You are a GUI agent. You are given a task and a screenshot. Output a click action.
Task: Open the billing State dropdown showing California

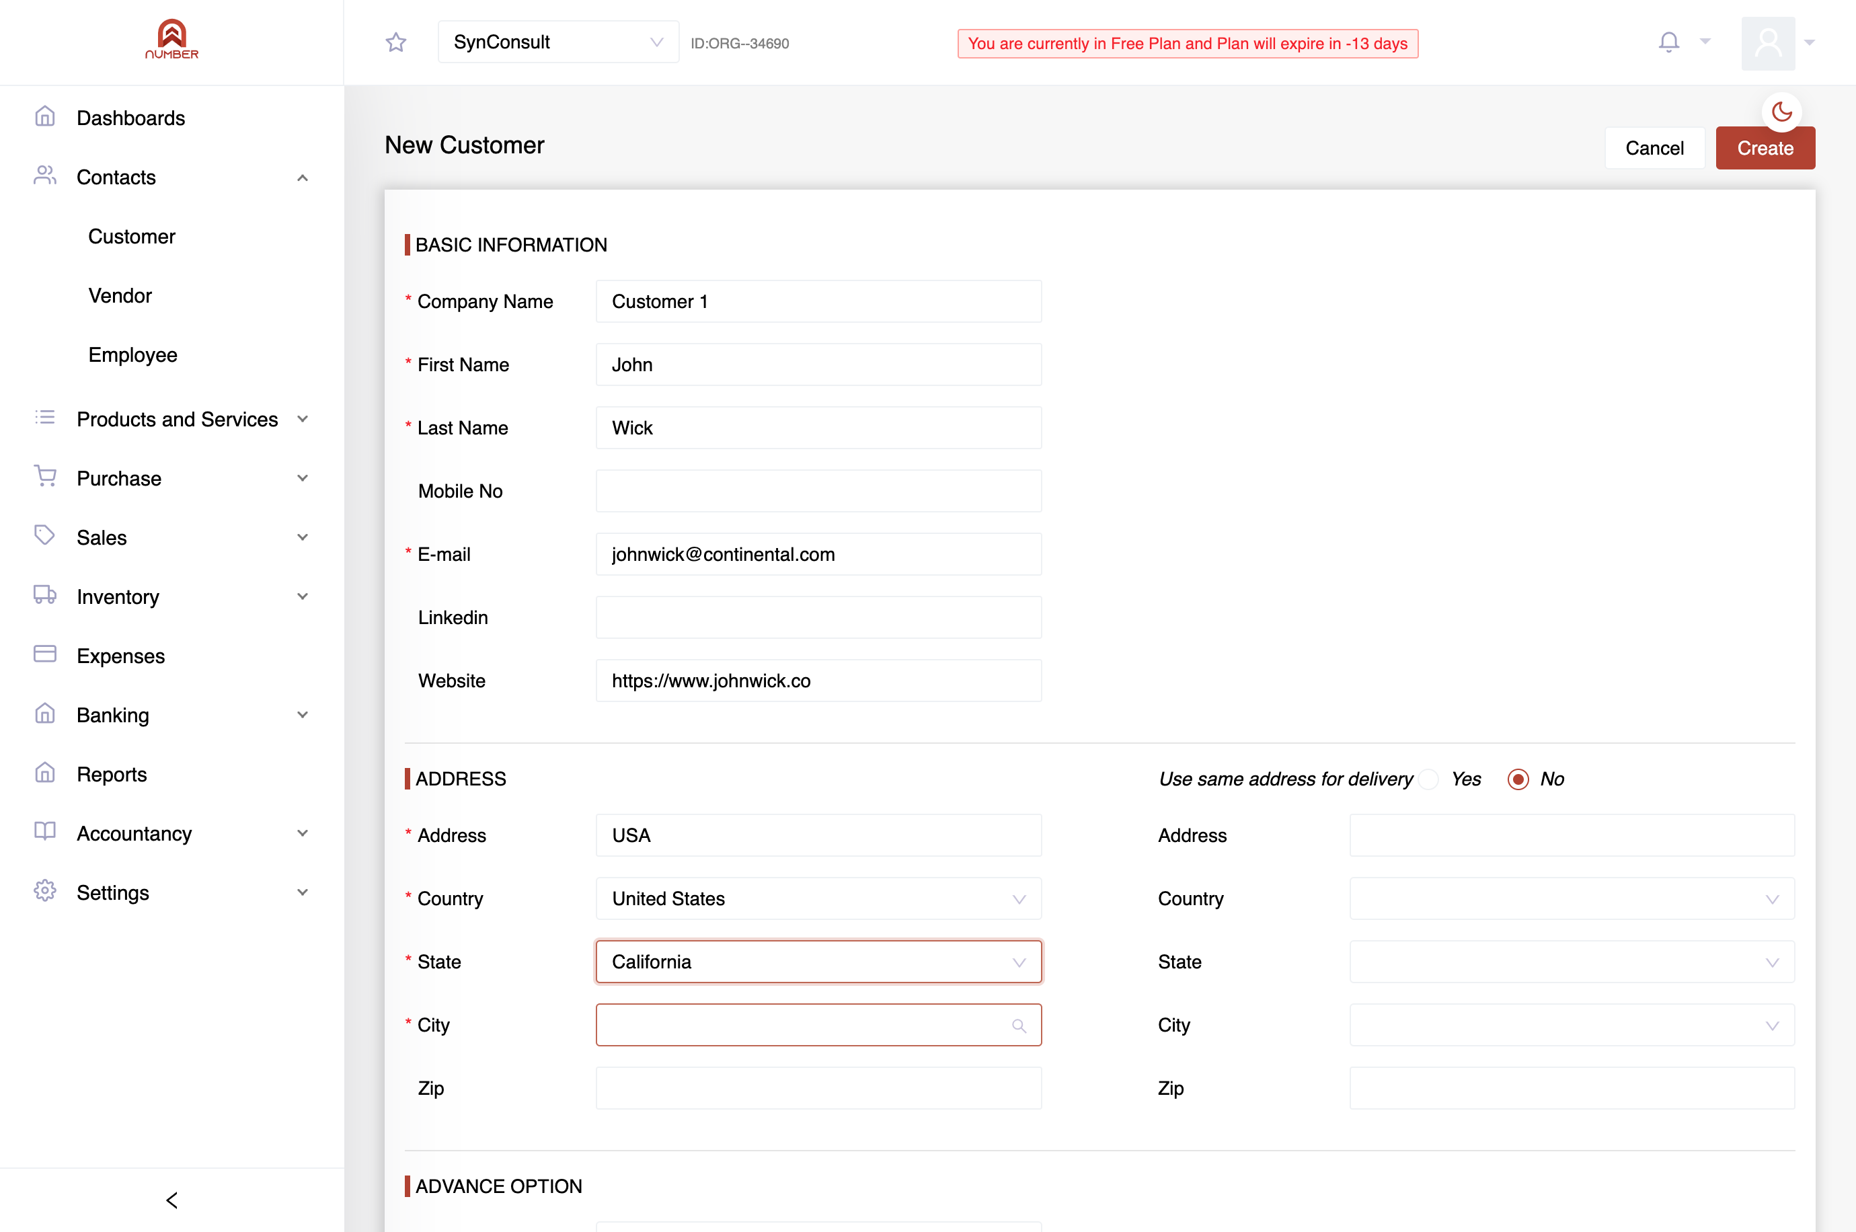[x=818, y=962]
